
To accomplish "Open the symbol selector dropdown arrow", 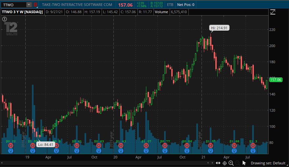I will pos(29,5).
